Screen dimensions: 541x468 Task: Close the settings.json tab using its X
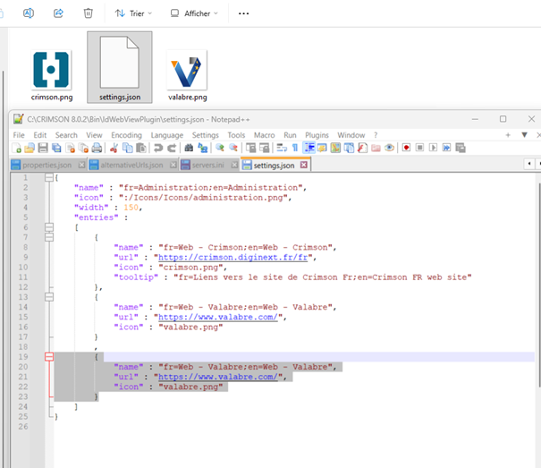point(303,165)
